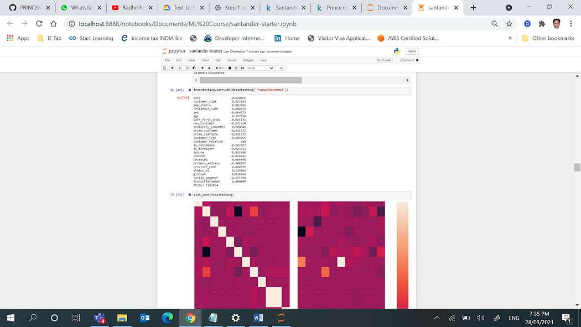The width and height of the screenshot is (581, 327).
Task: Open the Widgets menu in Jupyter
Action: pos(248,60)
